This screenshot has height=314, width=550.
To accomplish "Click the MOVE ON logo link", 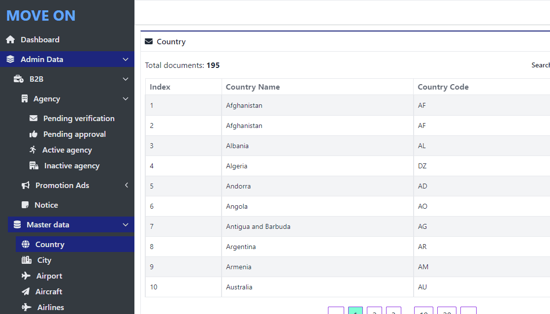I will click(41, 16).
